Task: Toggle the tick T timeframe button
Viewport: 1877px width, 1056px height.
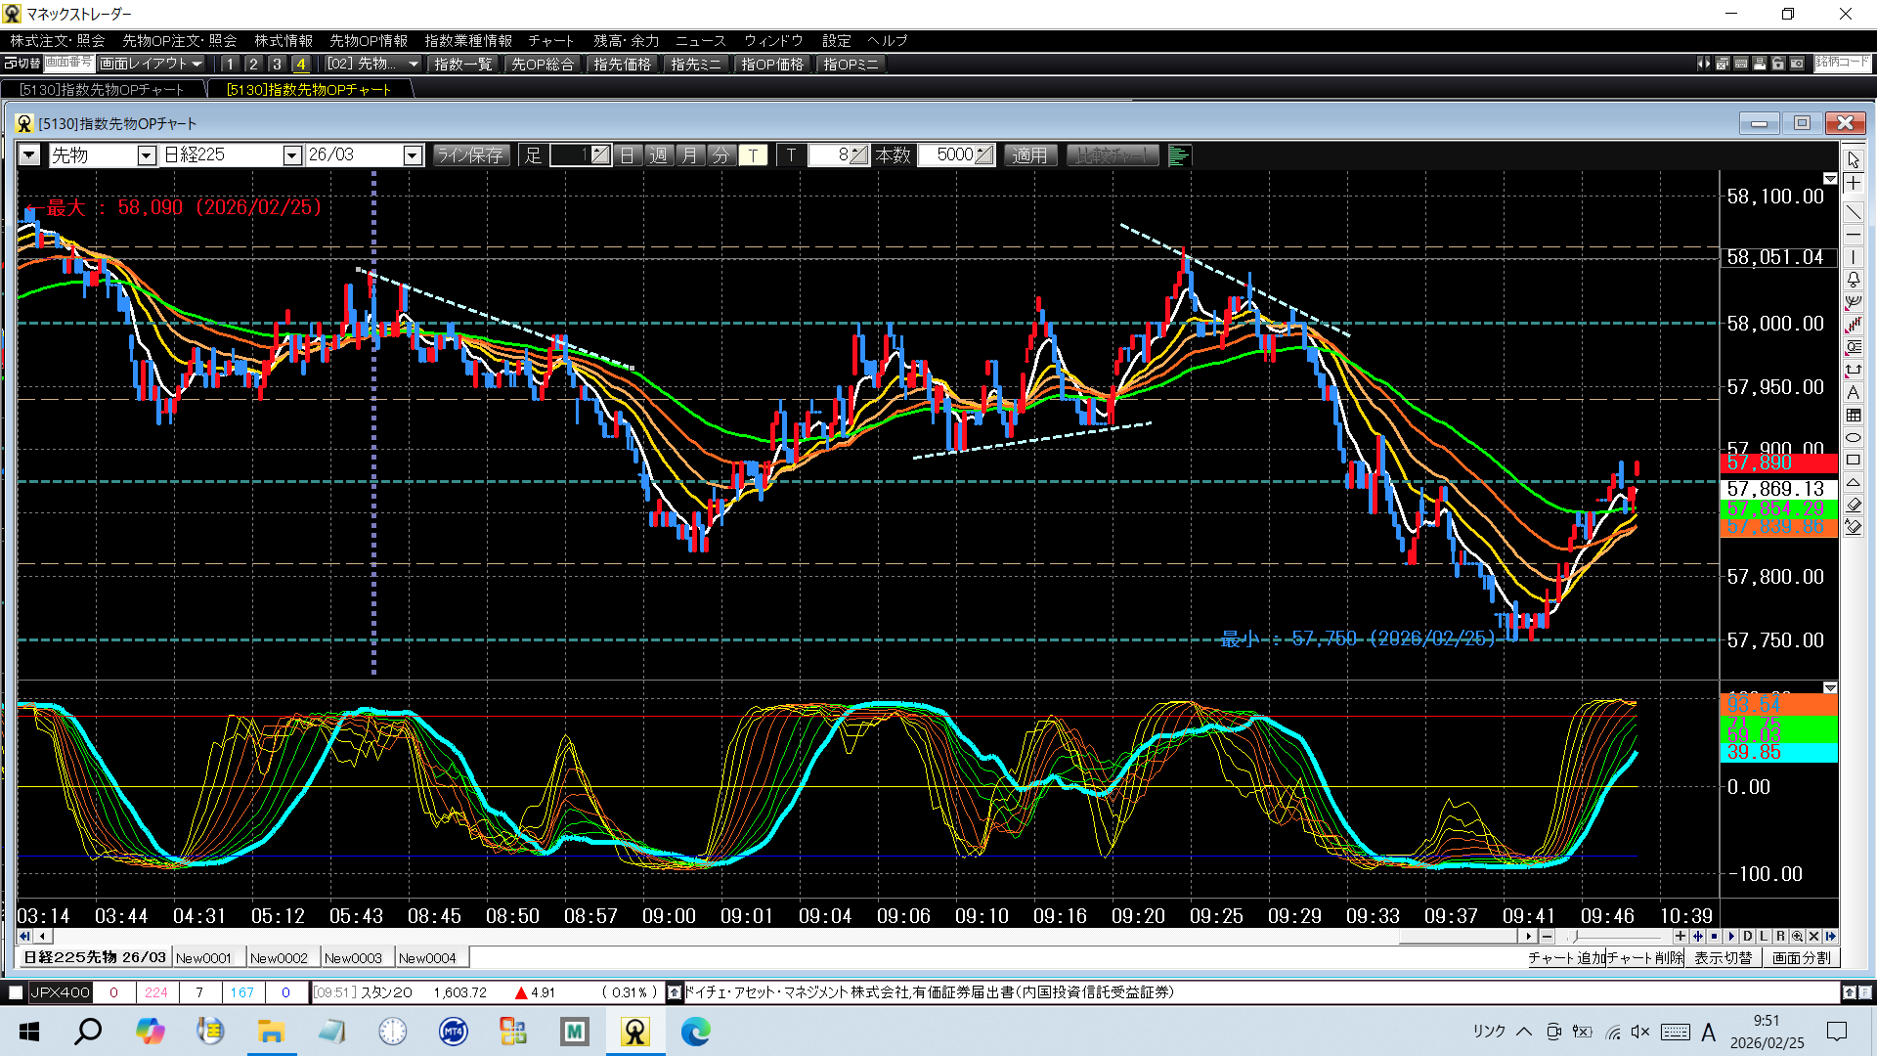Action: coord(753,155)
